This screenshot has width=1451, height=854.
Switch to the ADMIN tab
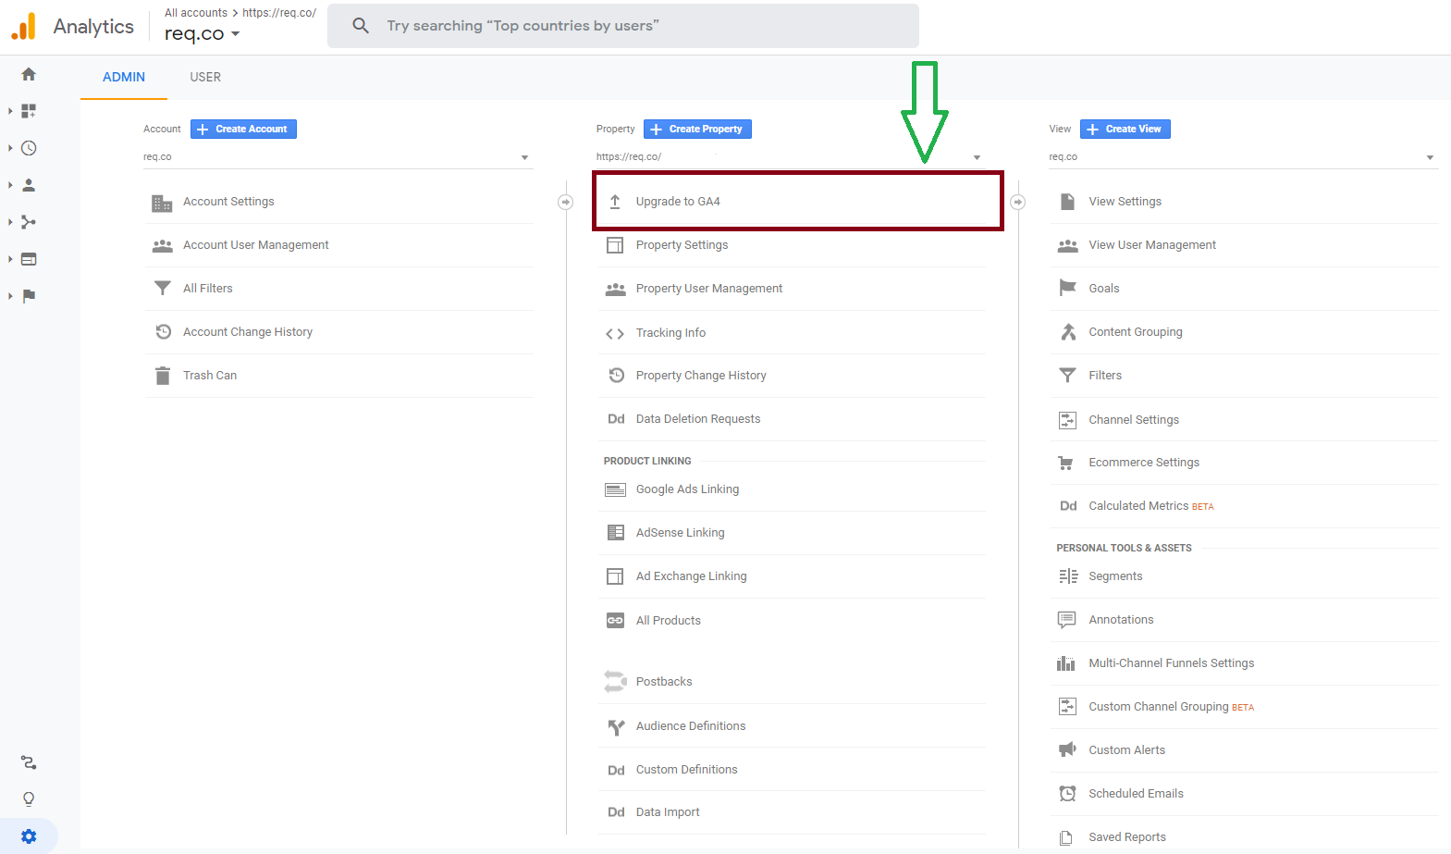124,77
